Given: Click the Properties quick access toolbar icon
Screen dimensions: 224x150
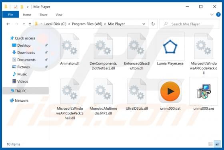Looking at the screenshot, I should point(16,7).
